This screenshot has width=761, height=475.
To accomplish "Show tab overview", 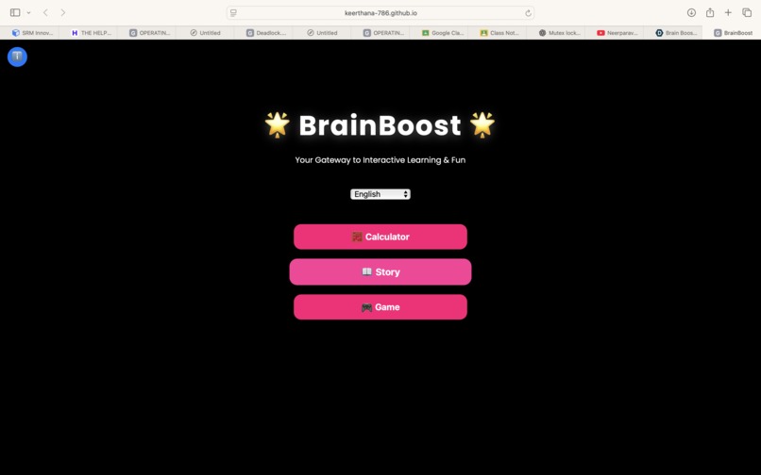I will pyautogui.click(x=747, y=12).
